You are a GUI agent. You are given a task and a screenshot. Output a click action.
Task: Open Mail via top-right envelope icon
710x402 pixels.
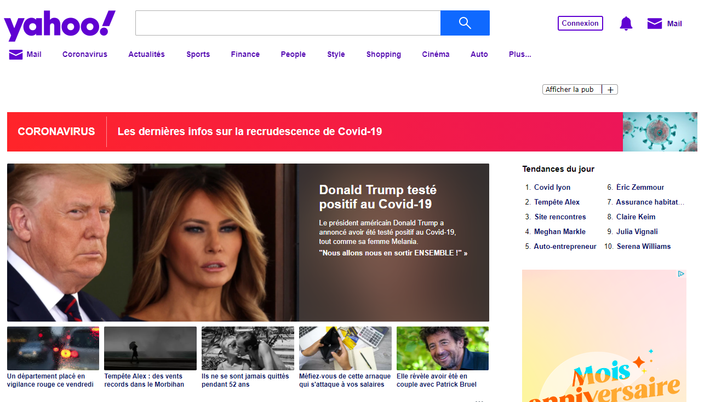tap(655, 24)
